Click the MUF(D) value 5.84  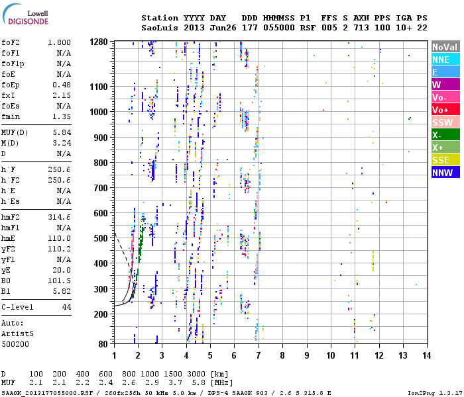(x=62, y=132)
